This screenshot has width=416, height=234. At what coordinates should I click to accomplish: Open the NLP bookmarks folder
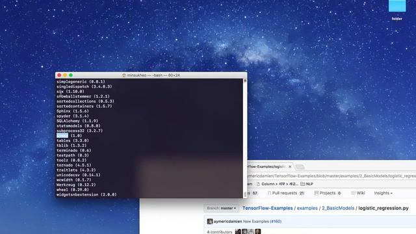307,184
